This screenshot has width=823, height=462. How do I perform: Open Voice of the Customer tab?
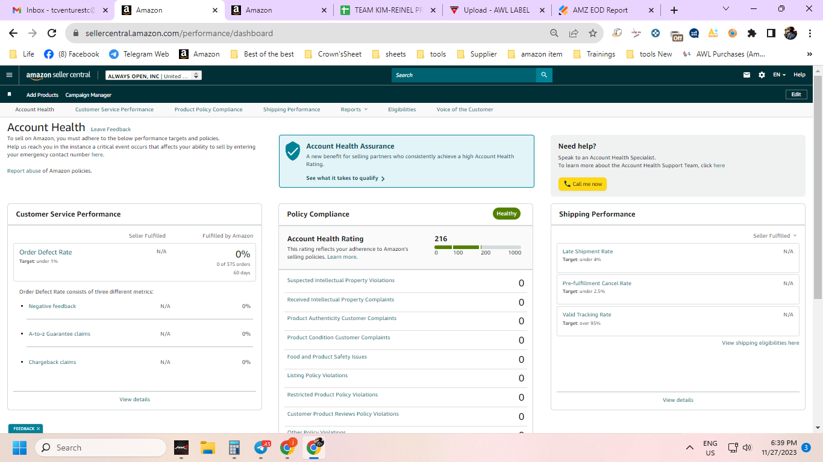tap(465, 109)
